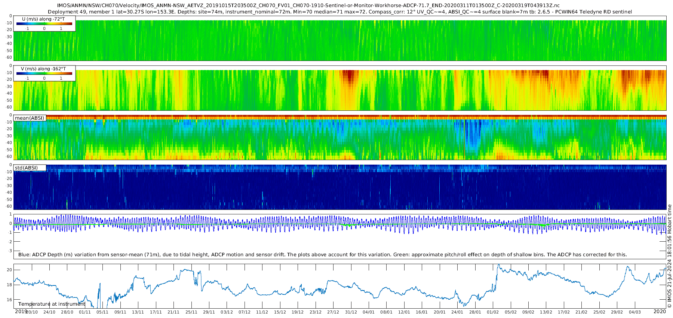Click the '08/01' date tick label
Screen dimensions: 673x318
pyautogui.click(x=386, y=312)
